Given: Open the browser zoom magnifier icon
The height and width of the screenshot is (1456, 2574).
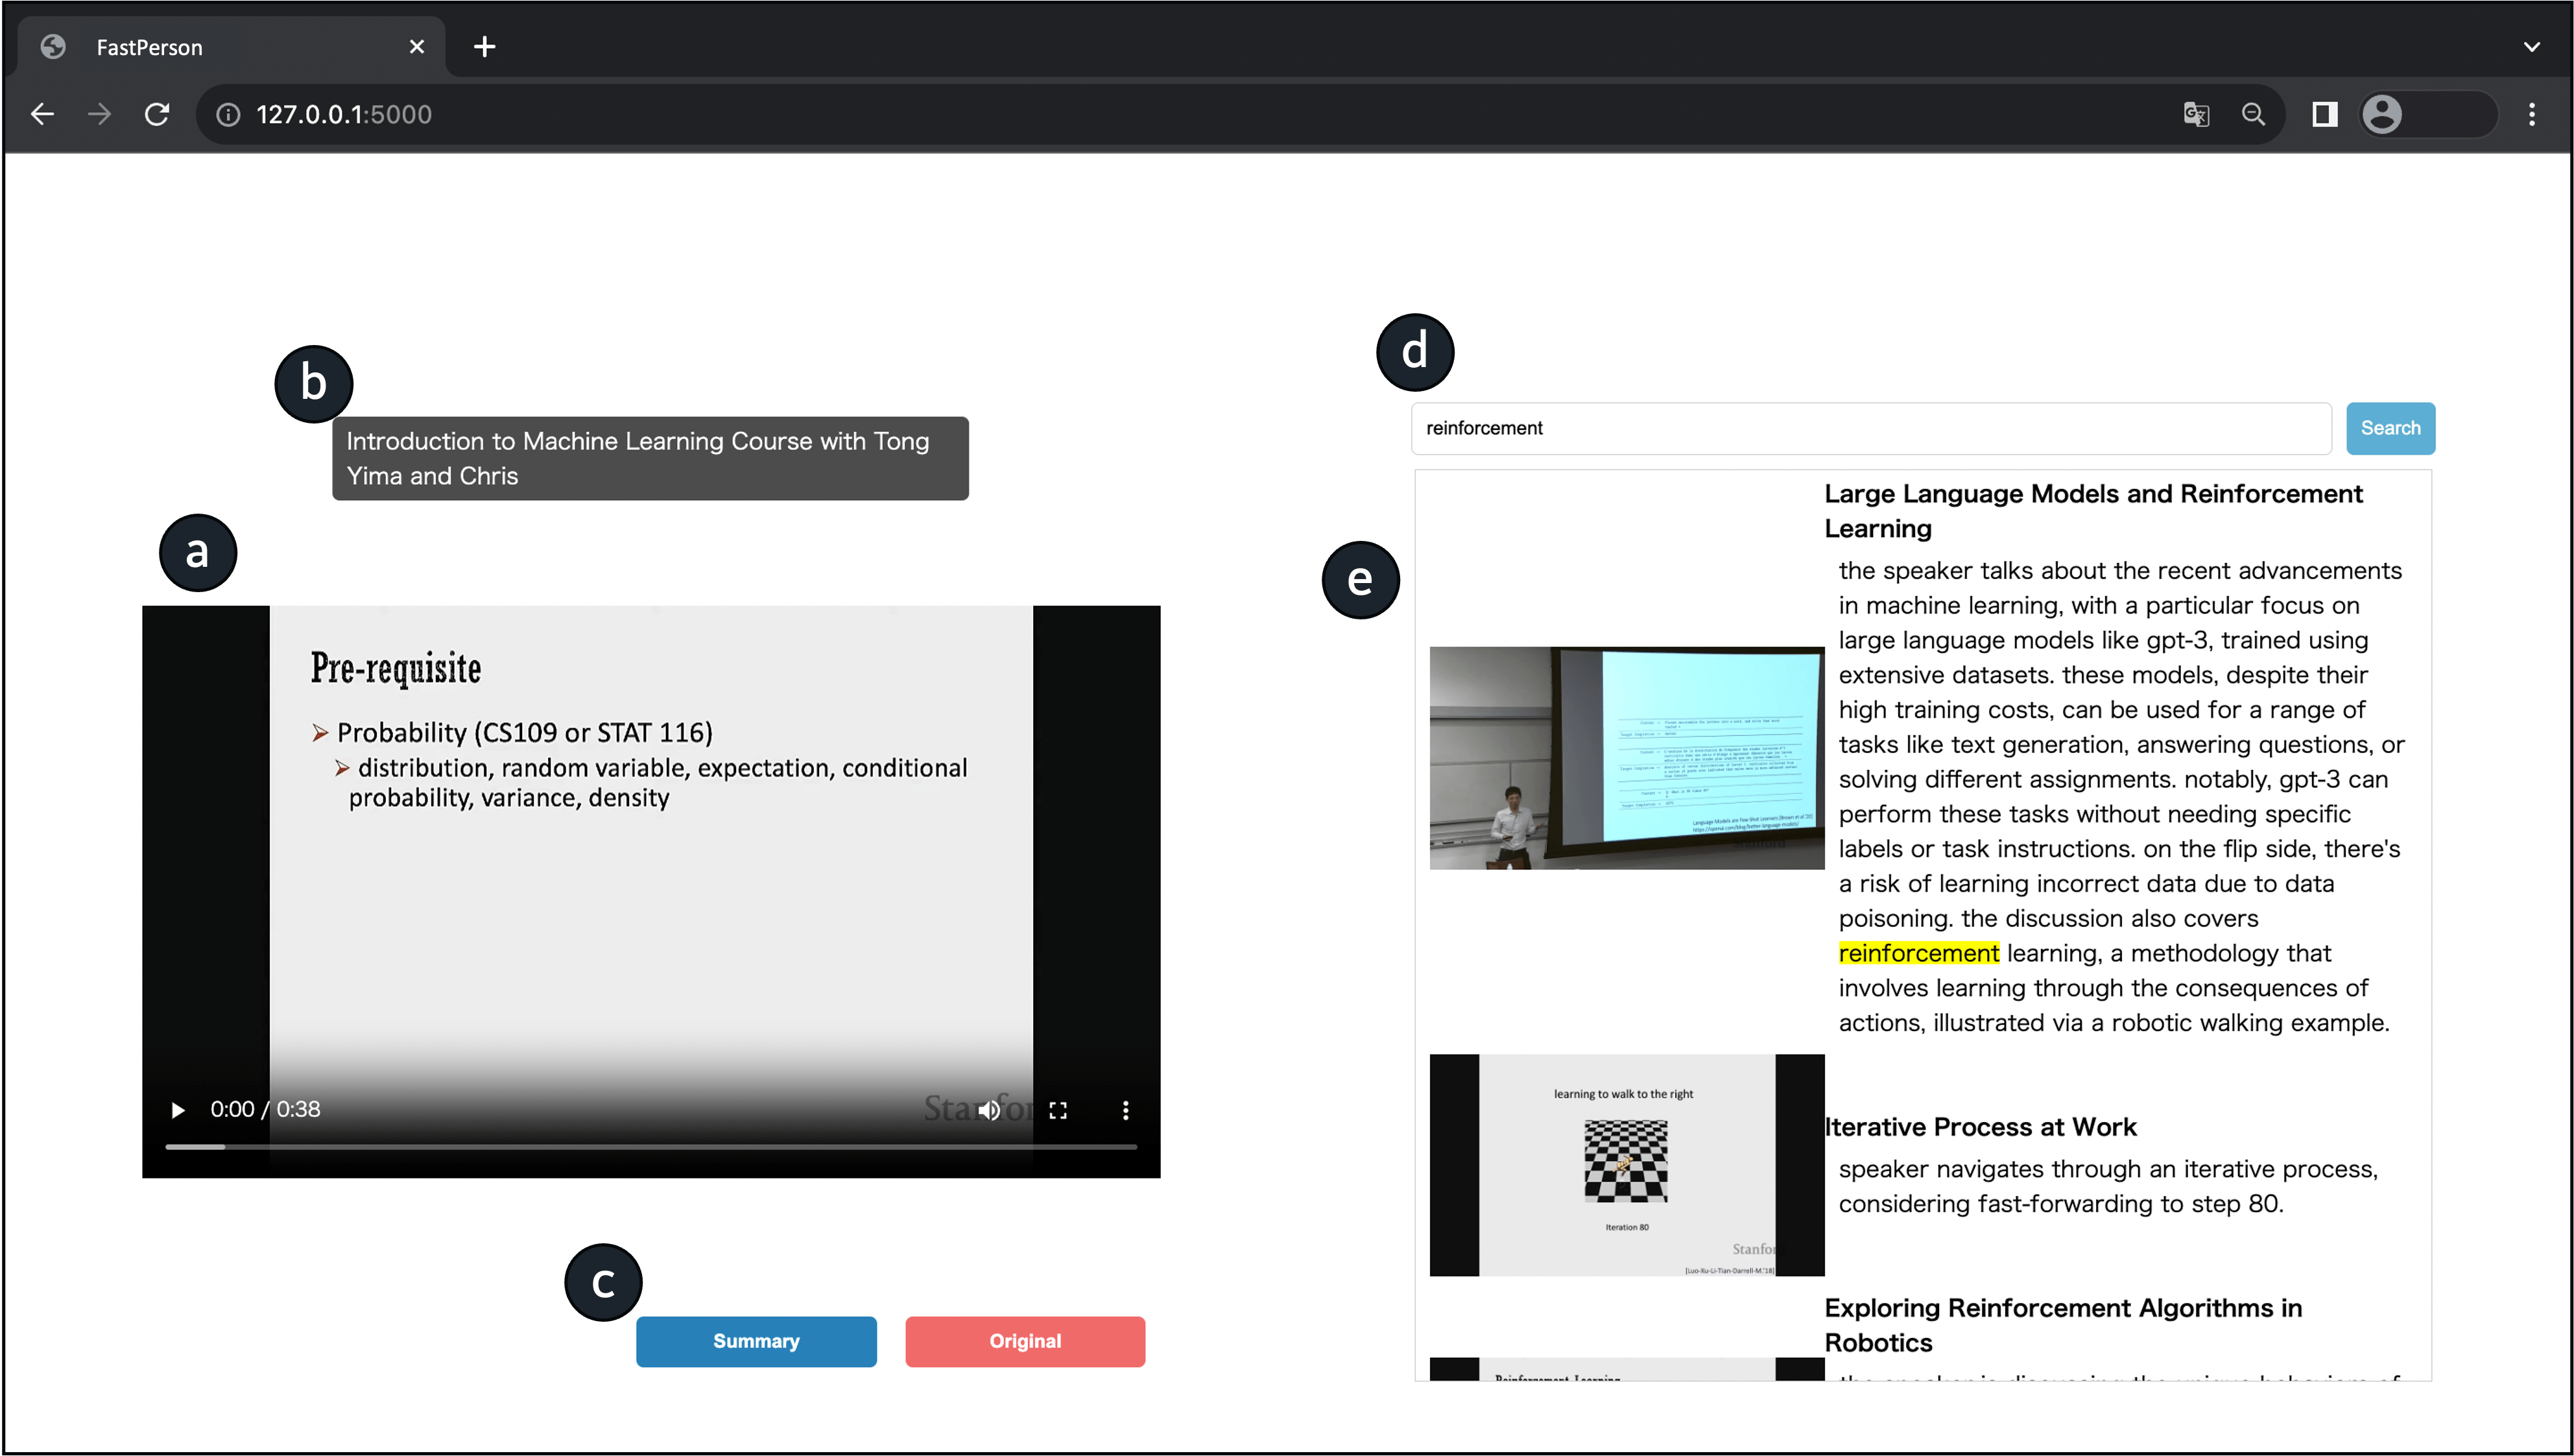Looking at the screenshot, I should (2252, 115).
